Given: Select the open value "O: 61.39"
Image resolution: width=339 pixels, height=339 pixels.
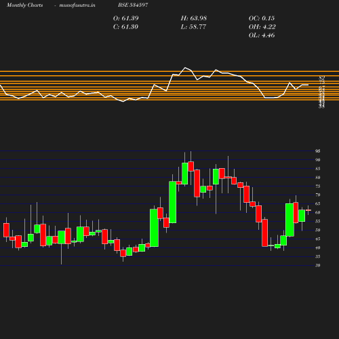Looking at the screenshot, I should (x=125, y=18).
